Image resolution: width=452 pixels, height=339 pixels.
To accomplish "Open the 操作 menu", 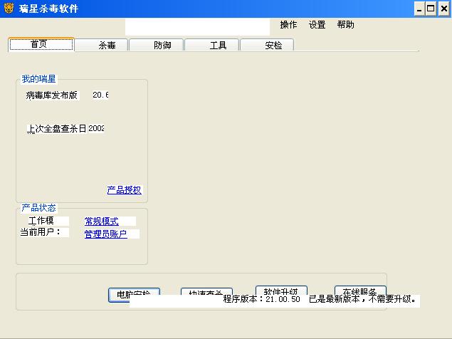I will (288, 25).
